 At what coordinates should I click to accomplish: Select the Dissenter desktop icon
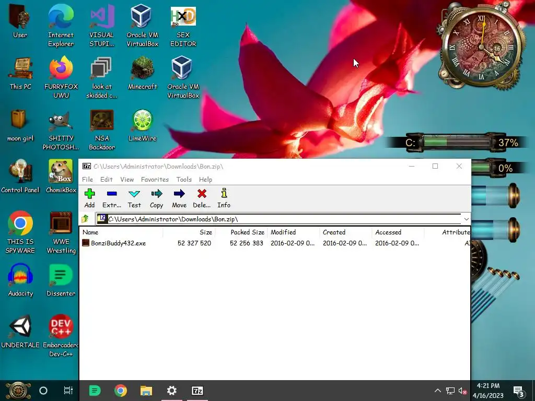61,280
